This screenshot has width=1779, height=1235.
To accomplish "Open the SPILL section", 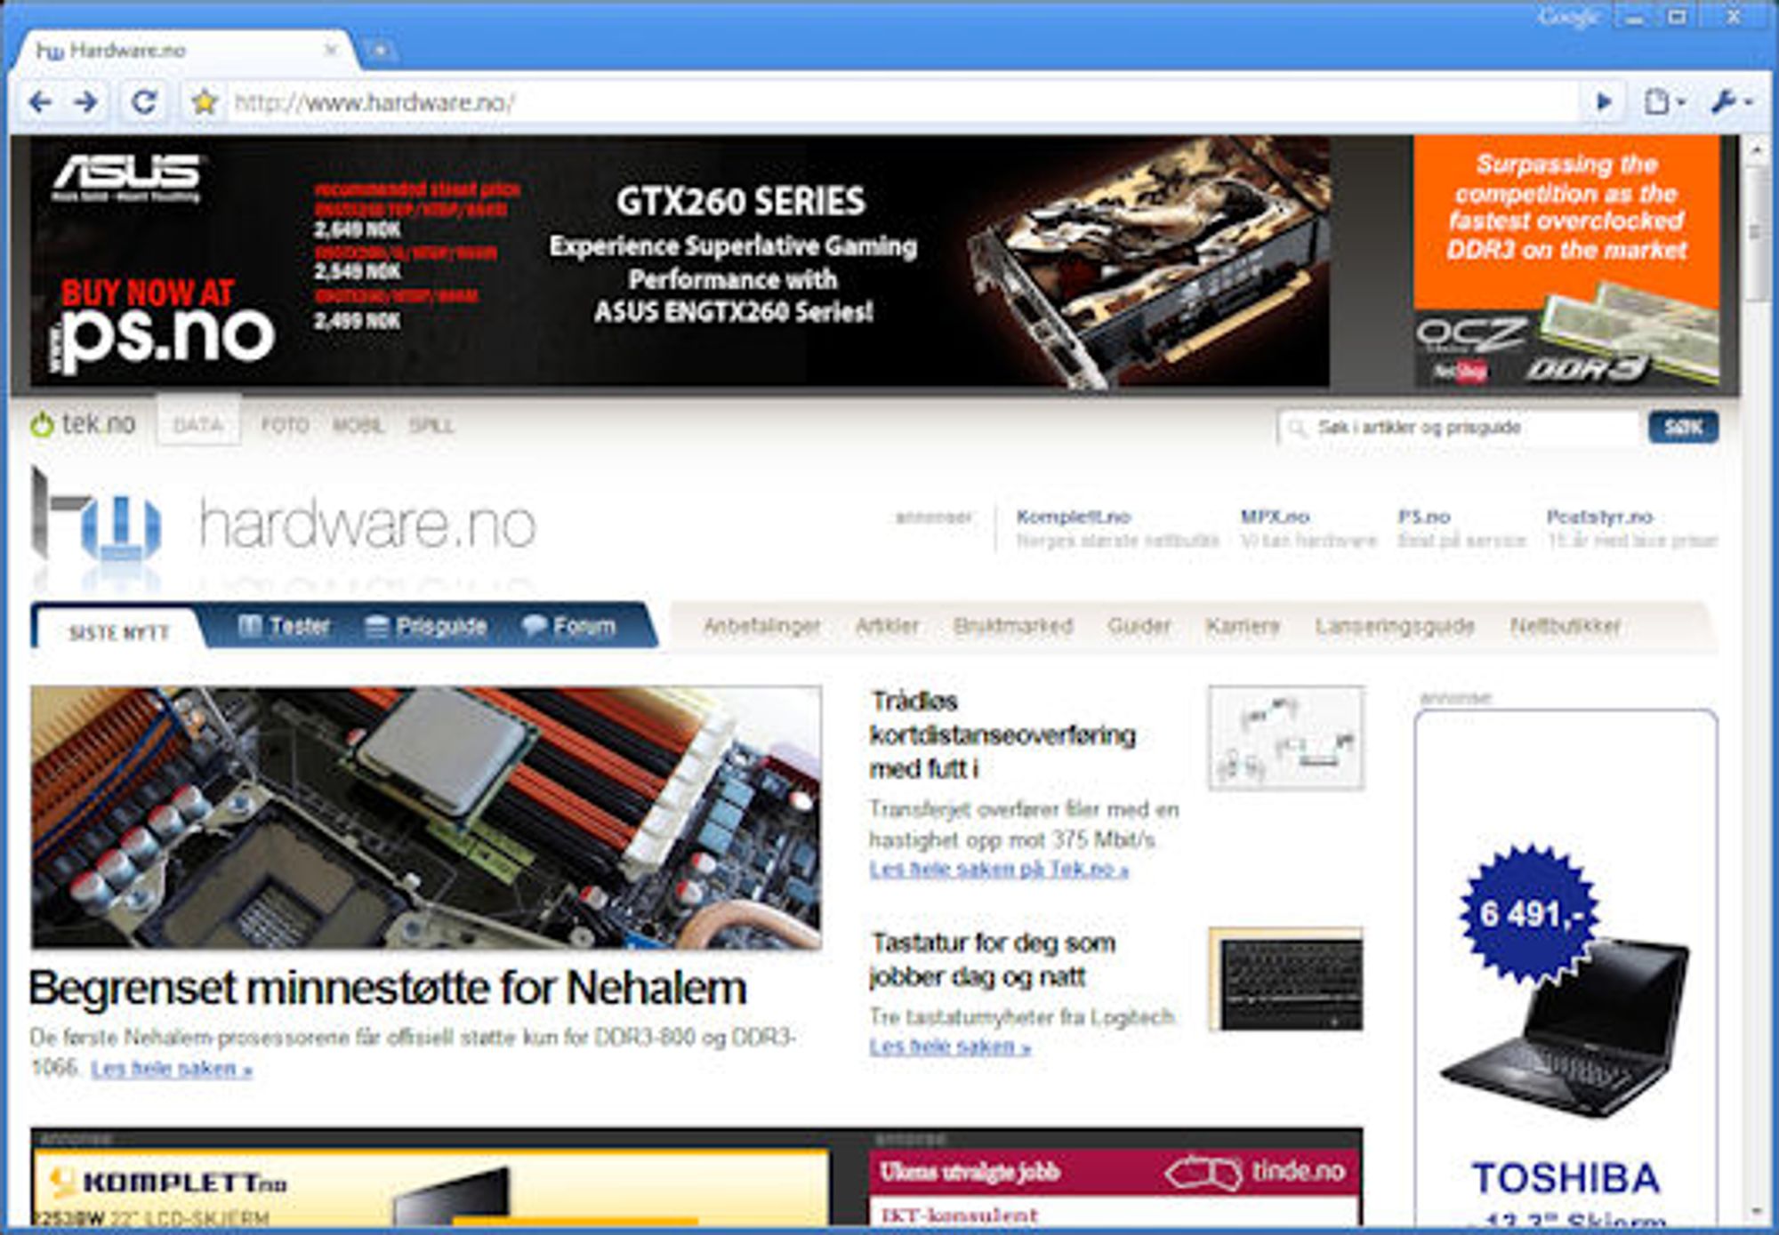I will pos(431,426).
